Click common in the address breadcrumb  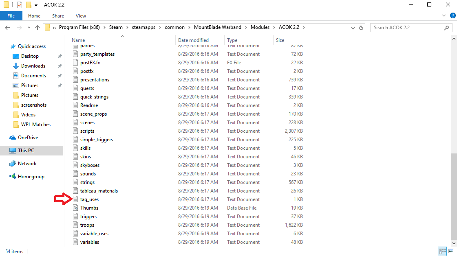point(174,27)
